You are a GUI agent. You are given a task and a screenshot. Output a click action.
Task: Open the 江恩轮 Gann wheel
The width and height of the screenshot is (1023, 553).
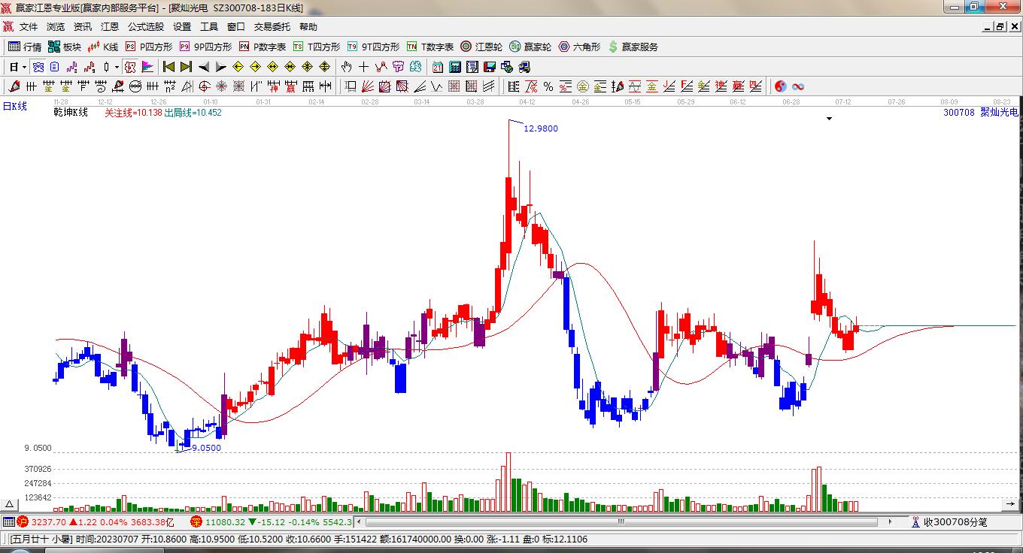(x=481, y=47)
